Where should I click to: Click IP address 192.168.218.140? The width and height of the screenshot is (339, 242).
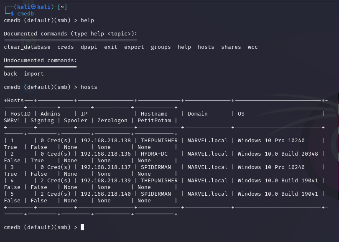tap(106, 194)
